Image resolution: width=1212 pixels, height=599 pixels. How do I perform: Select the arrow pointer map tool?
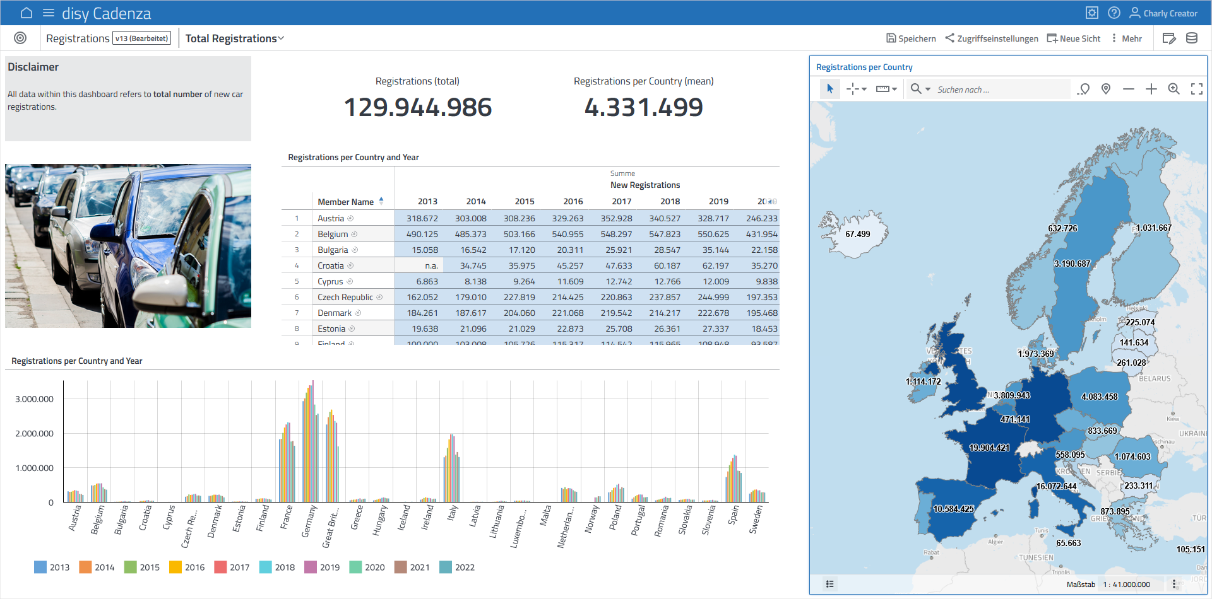830,90
